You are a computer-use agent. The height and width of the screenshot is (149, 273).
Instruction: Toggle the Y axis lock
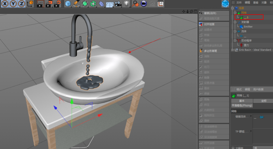(13, 4)
